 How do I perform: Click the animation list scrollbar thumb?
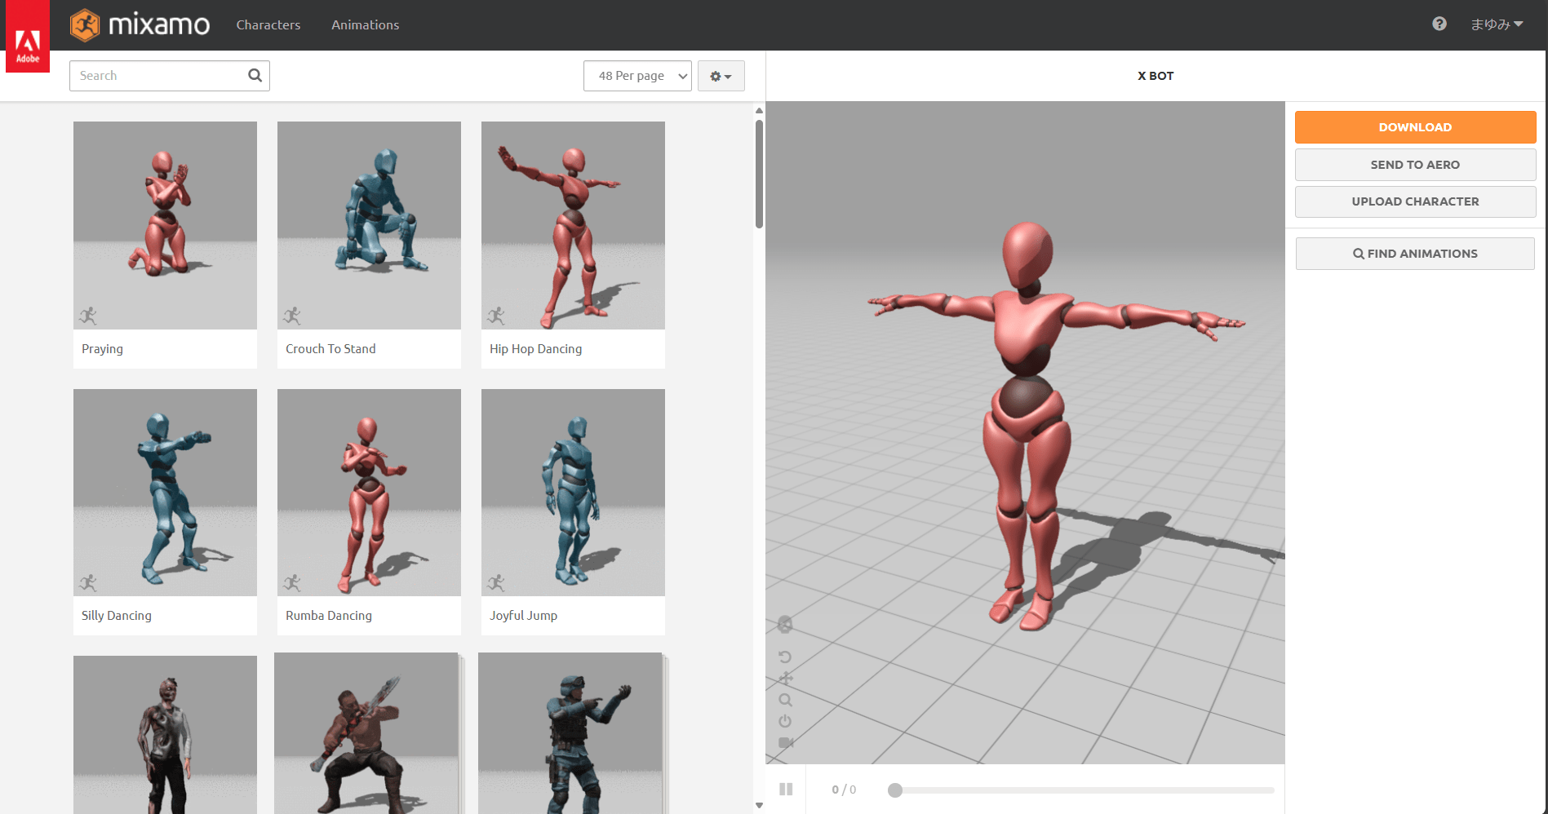click(759, 174)
